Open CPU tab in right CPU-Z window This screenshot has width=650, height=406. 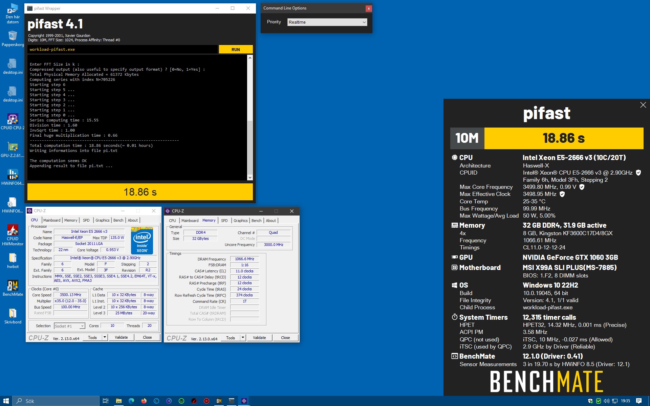click(172, 221)
